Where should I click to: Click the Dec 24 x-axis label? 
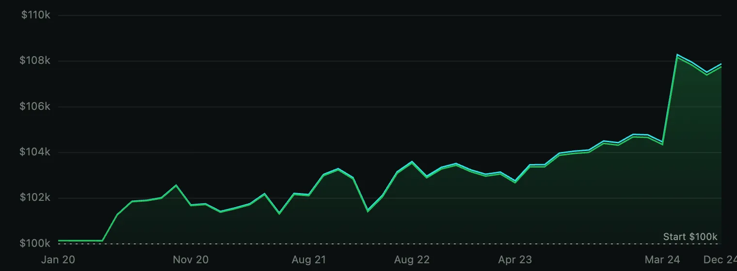(720, 259)
